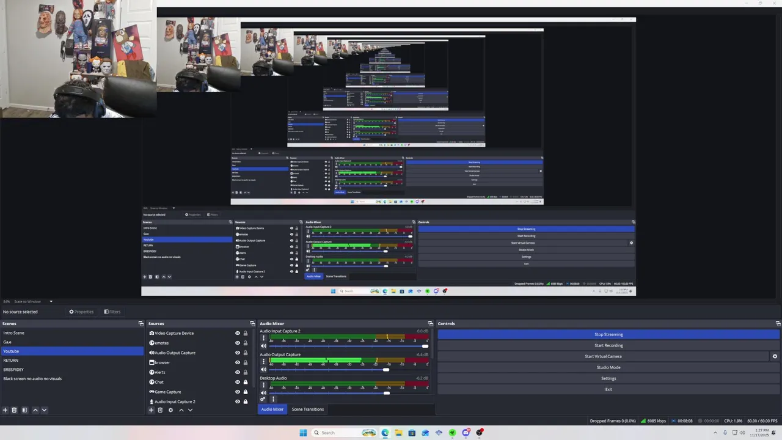The width and height of the screenshot is (782, 440).
Task: Hide Game Capture source eye icon
Action: coord(238,392)
